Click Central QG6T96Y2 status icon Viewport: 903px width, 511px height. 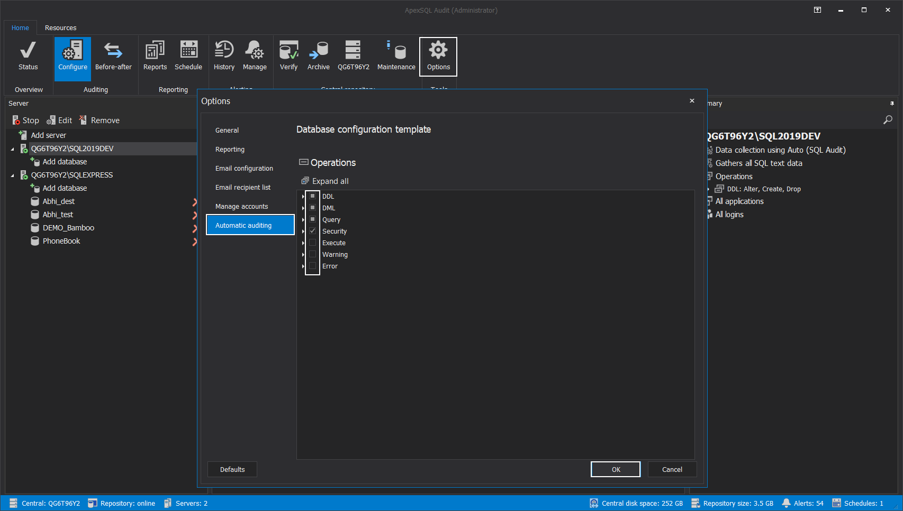14,503
